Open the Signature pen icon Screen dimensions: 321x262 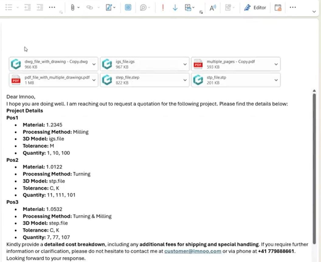coord(109,8)
